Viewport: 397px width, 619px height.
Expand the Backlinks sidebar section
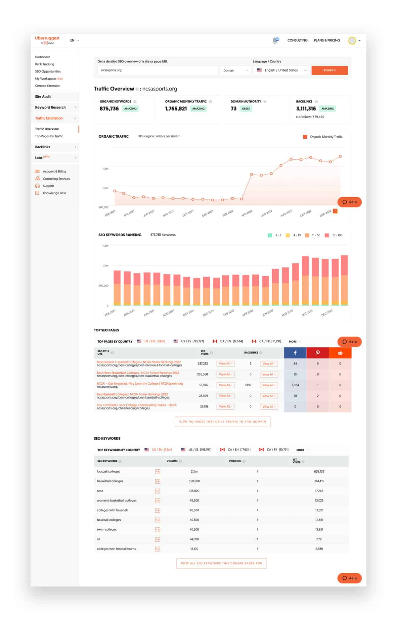click(56, 147)
